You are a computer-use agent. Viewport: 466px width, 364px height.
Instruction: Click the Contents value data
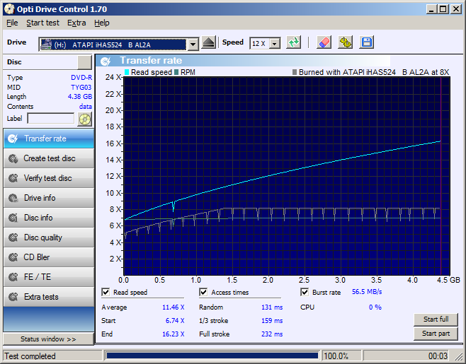(85, 107)
